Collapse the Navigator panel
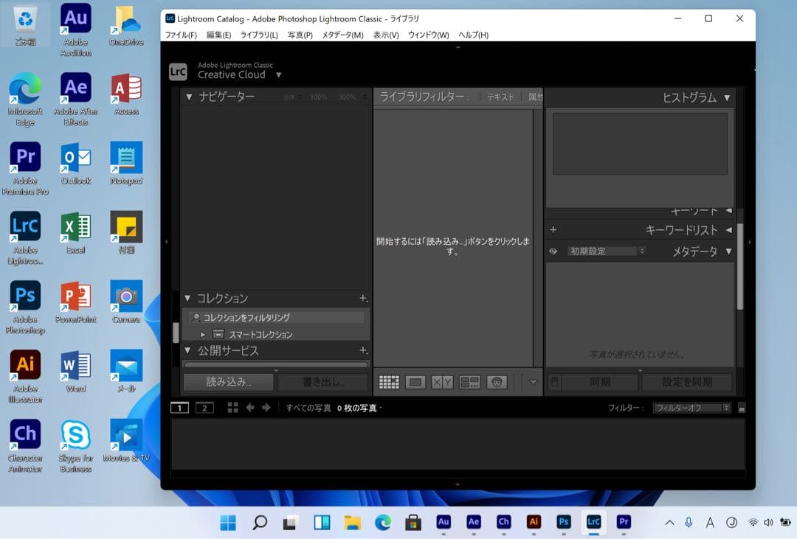The image size is (797, 539). (x=189, y=96)
